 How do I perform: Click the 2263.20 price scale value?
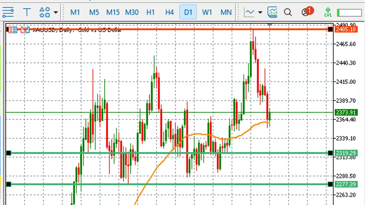point(346,195)
